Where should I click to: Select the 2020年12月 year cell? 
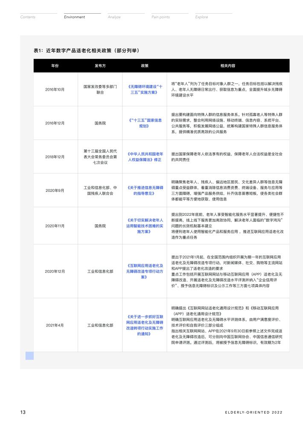coord(55,271)
